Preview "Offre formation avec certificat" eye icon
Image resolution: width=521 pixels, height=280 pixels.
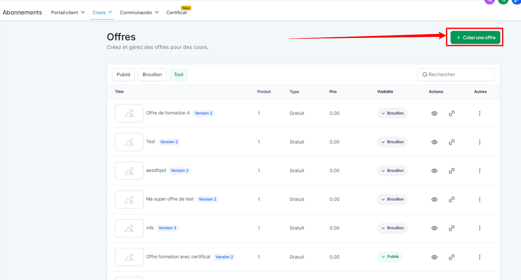pyautogui.click(x=434, y=257)
